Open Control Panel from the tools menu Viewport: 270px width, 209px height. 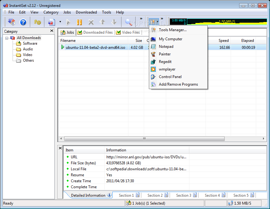click(178, 77)
